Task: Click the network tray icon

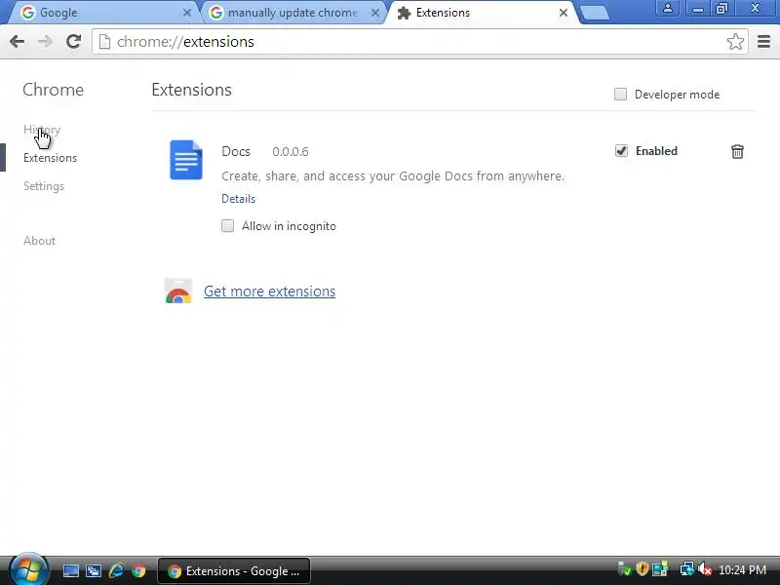Action: tap(686, 569)
